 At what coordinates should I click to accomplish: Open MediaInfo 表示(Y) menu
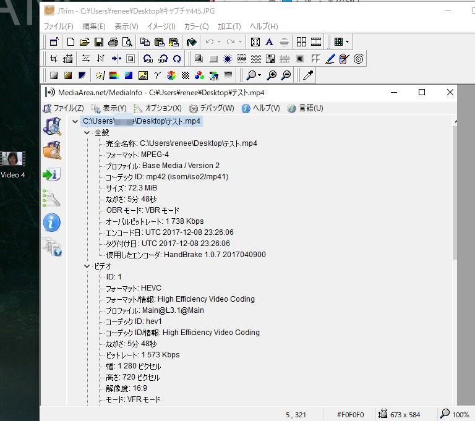pos(108,108)
